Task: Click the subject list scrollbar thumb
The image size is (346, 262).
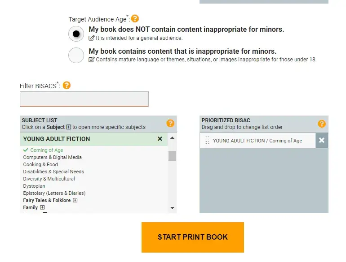Action: [172, 155]
